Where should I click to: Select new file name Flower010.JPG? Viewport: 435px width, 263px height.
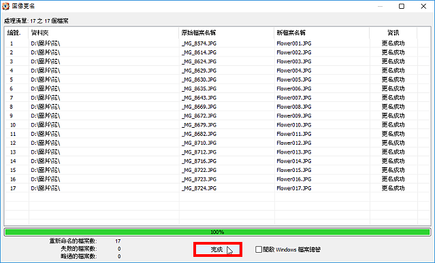pyautogui.click(x=294, y=125)
